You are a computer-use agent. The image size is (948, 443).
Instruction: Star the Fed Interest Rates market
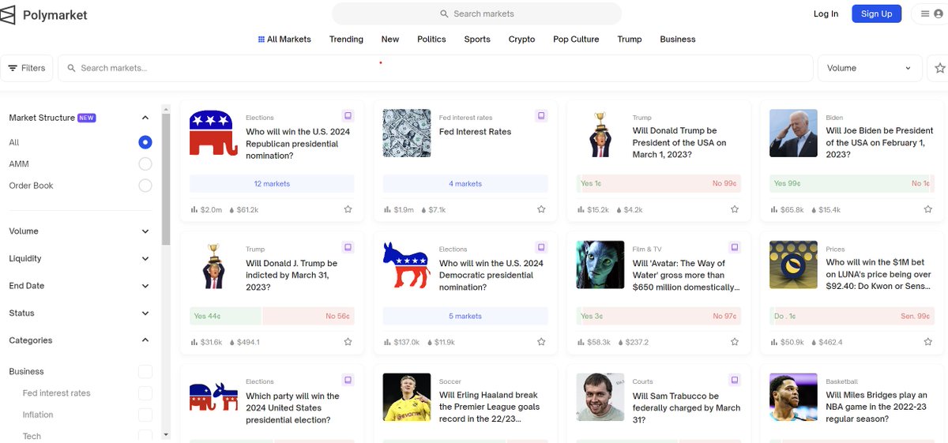541,209
